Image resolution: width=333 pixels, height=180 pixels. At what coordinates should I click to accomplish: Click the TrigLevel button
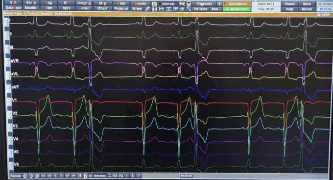click(x=204, y=4)
